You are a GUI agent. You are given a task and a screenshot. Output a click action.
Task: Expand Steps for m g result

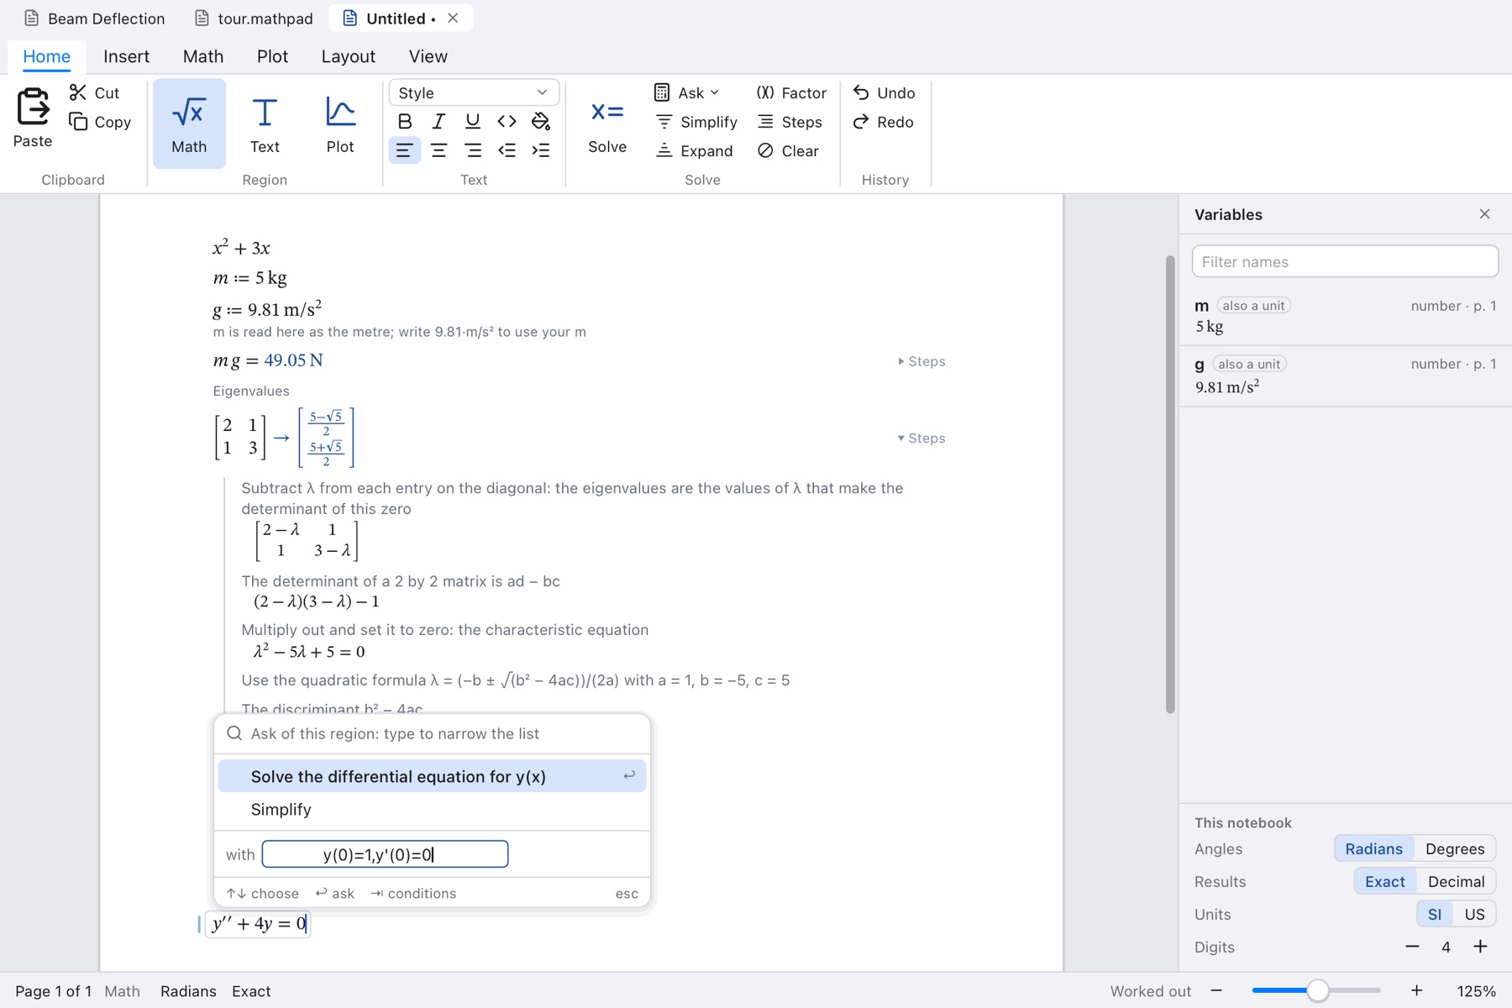pos(921,361)
